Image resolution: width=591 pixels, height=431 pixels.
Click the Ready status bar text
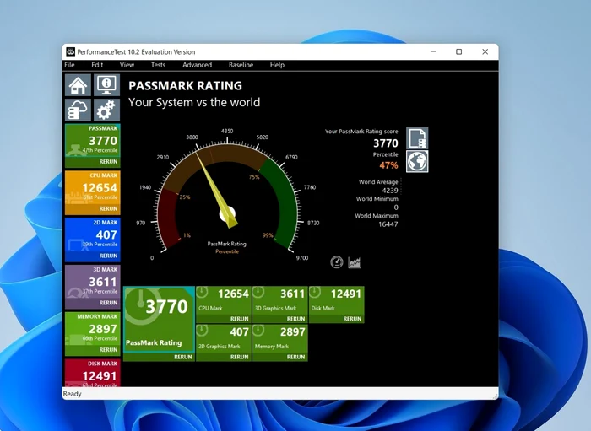[x=72, y=394]
